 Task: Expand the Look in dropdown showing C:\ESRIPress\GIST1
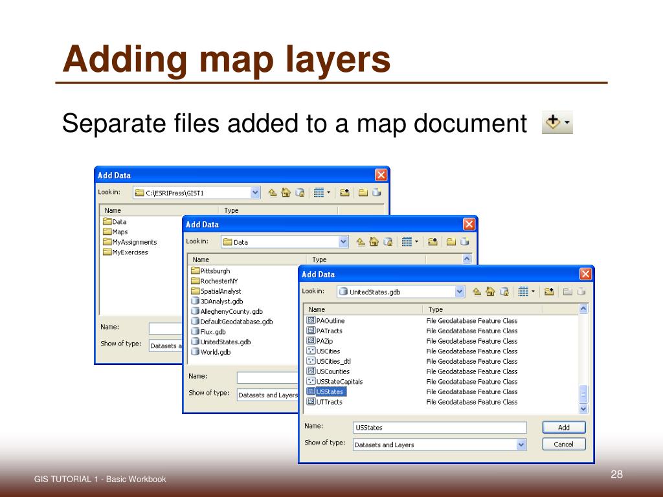255,193
